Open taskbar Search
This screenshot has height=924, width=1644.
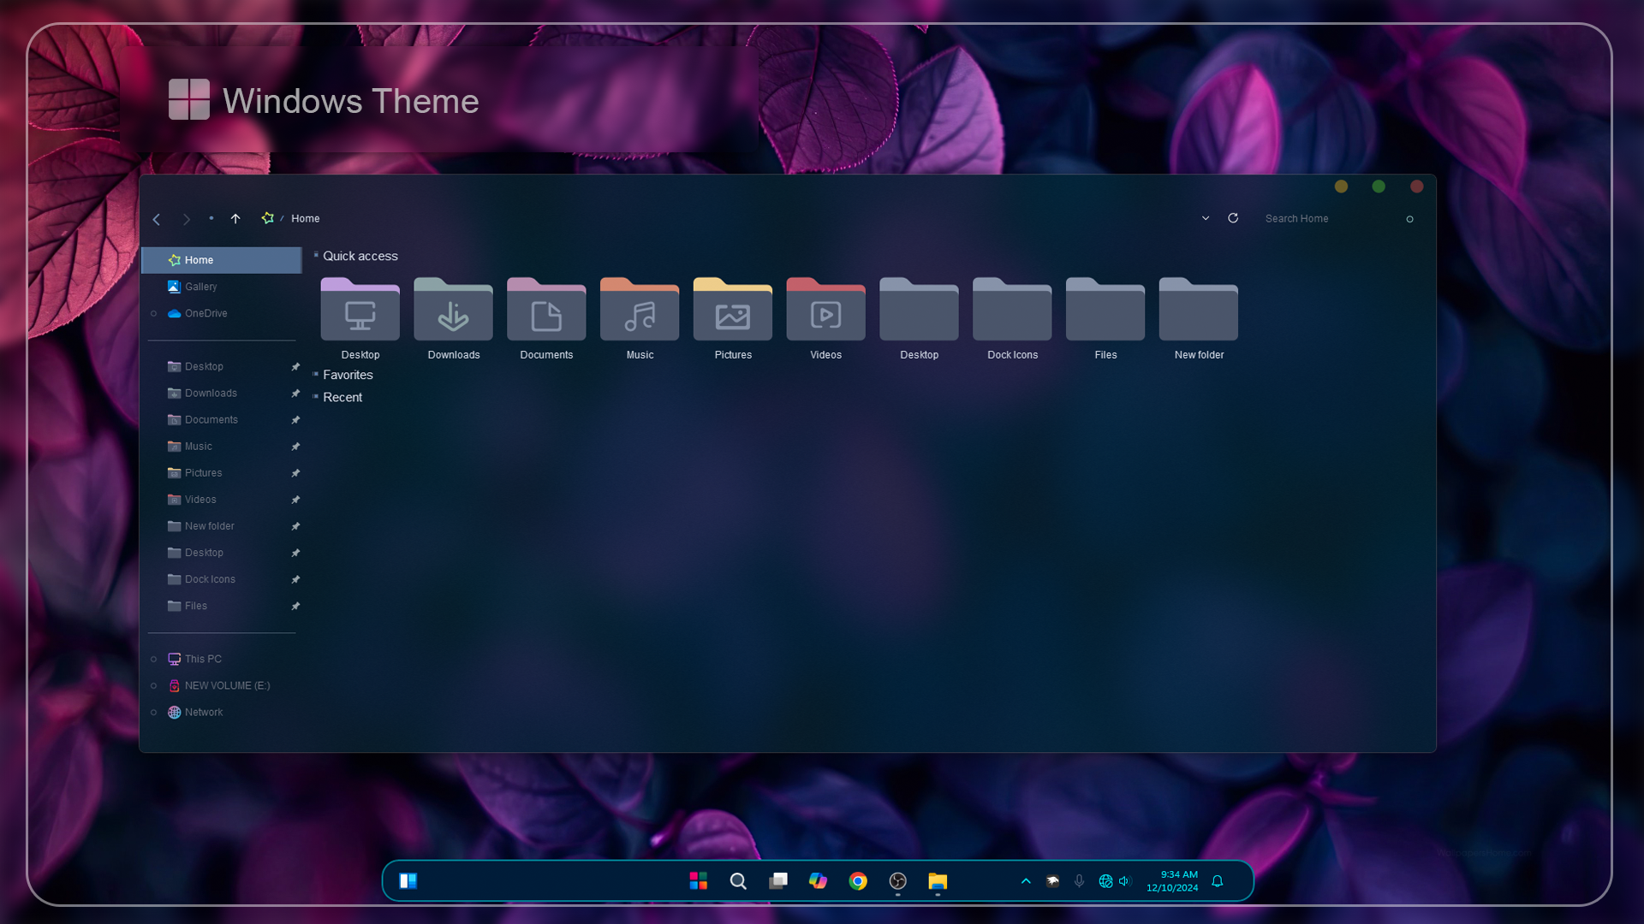[x=738, y=880]
